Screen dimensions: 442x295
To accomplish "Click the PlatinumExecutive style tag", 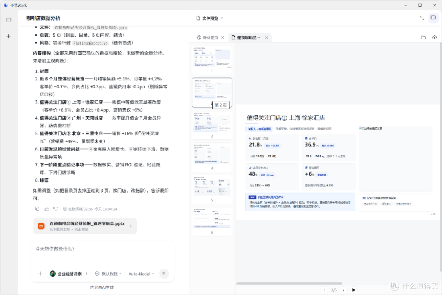I will (x=90, y=43).
